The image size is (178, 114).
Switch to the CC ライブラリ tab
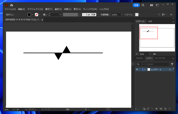(x=160, y=58)
